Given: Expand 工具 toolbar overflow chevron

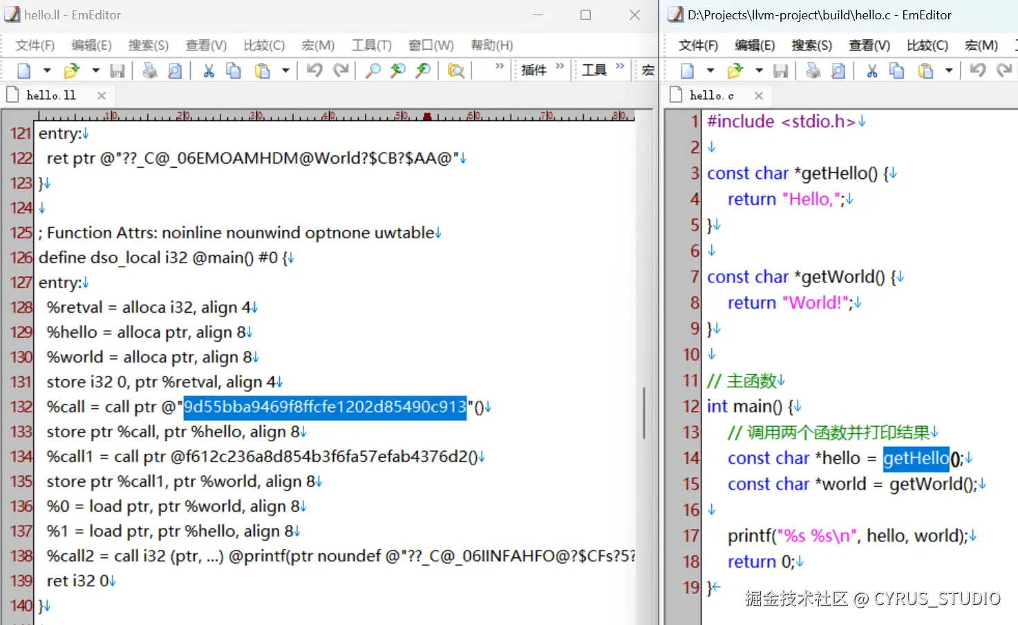Looking at the screenshot, I should point(620,66).
